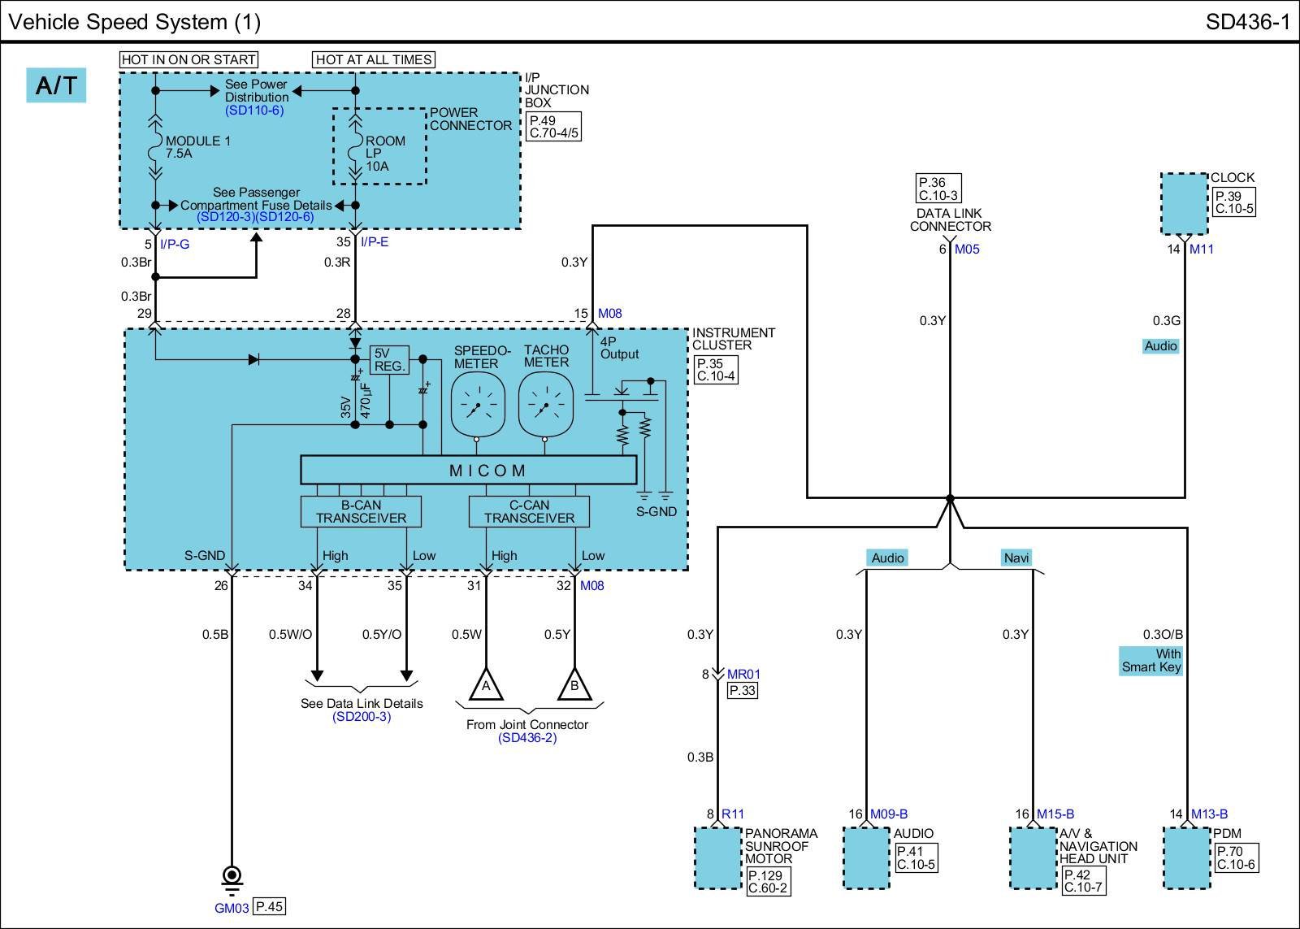The height and width of the screenshot is (929, 1300).
Task: Click the Speedometer gauge symbol
Action: (x=477, y=404)
